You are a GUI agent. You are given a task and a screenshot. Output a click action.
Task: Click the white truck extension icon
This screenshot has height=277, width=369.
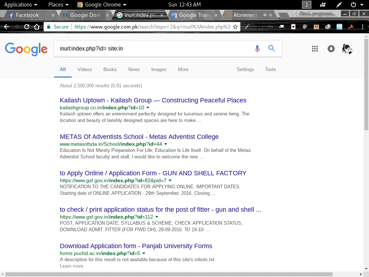tap(282, 27)
